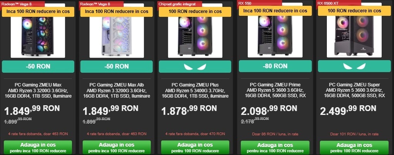Click the eyes icon bar under ZMEU Plus
The image size is (394, 155).
[195, 67]
